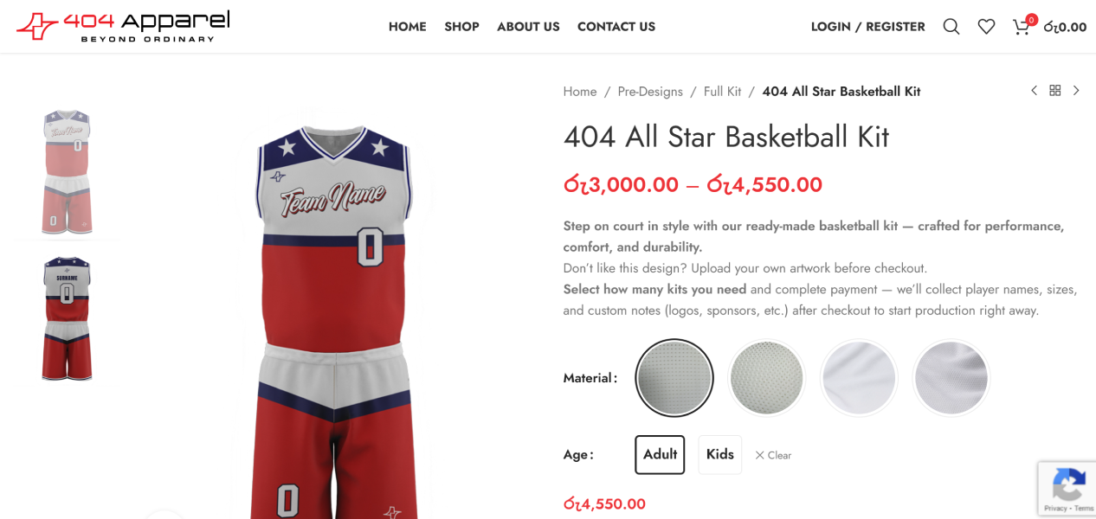Open Pre-Designs breadcrumb link
1096x519 pixels.
(x=650, y=92)
